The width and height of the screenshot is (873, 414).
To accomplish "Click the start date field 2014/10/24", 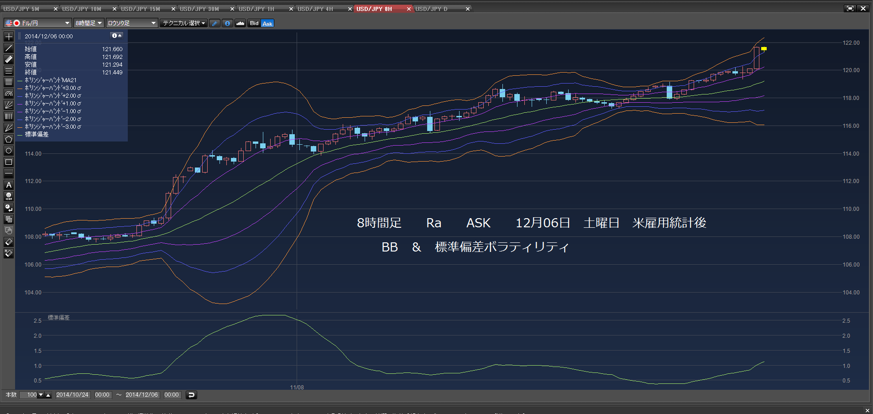I will tap(73, 395).
